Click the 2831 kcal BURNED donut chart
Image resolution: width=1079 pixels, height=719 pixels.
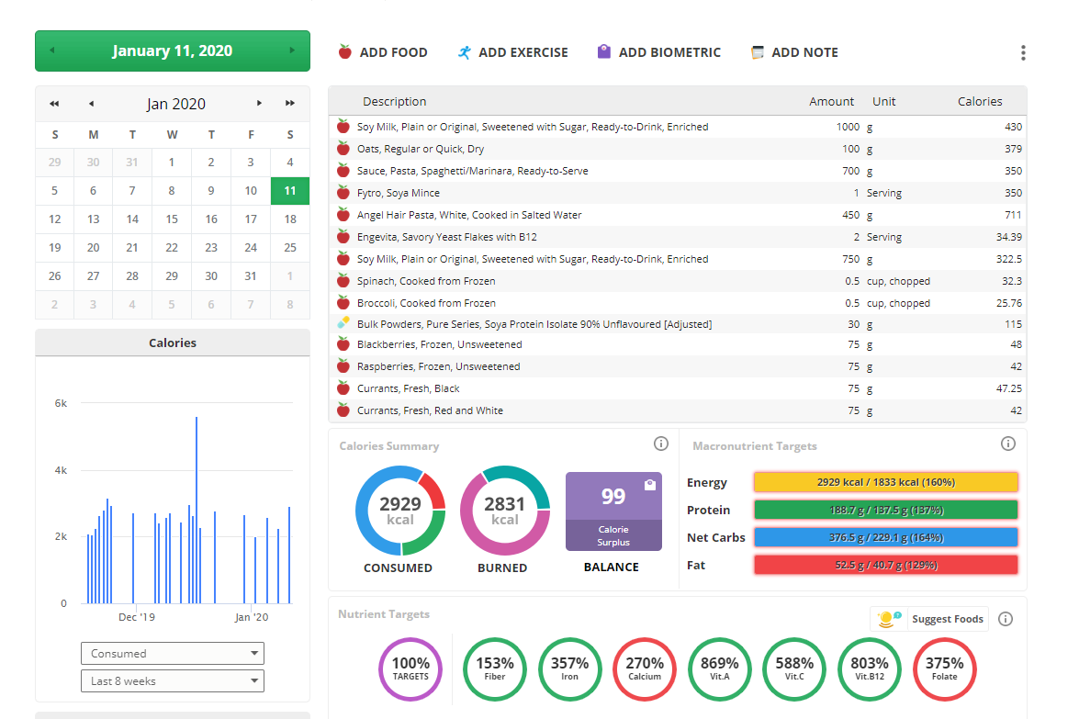point(504,511)
